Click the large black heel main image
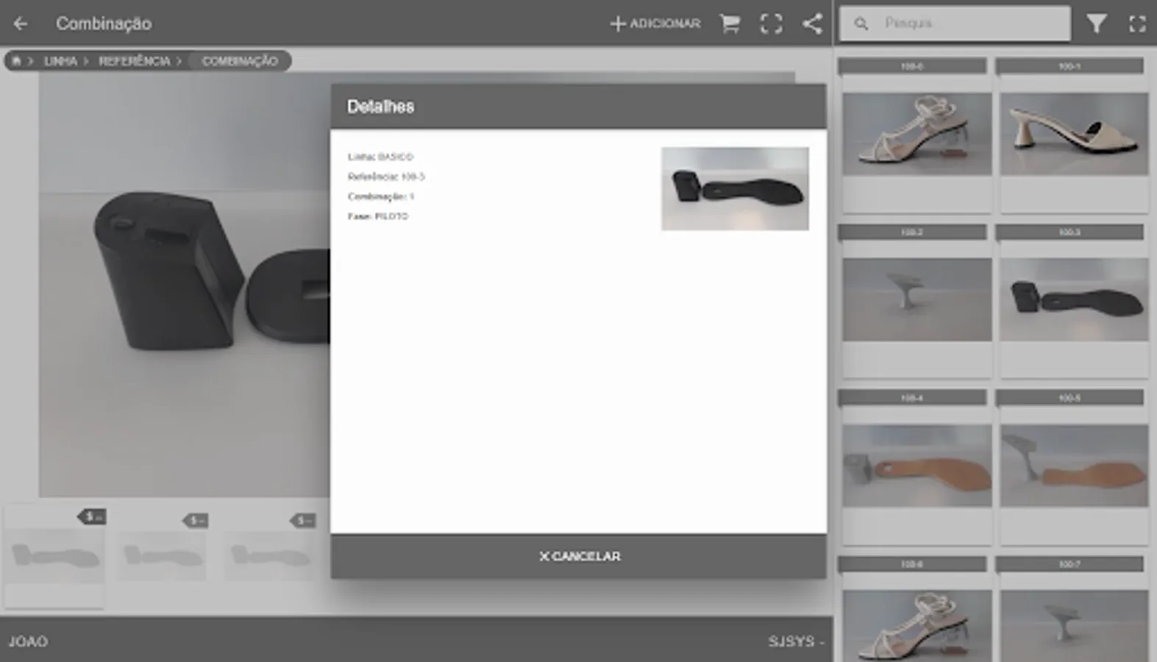The width and height of the screenshot is (1157, 662). tap(184, 283)
